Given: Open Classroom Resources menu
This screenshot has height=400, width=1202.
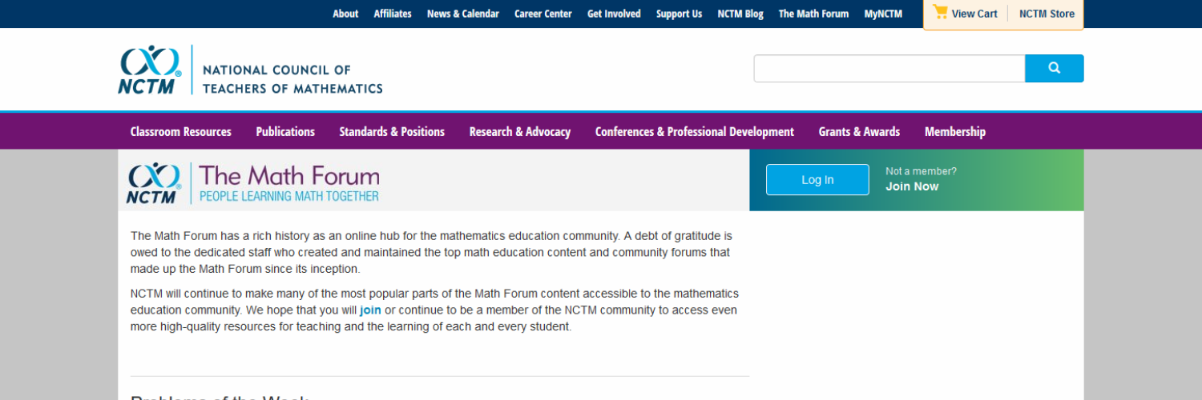Looking at the screenshot, I should point(181,132).
